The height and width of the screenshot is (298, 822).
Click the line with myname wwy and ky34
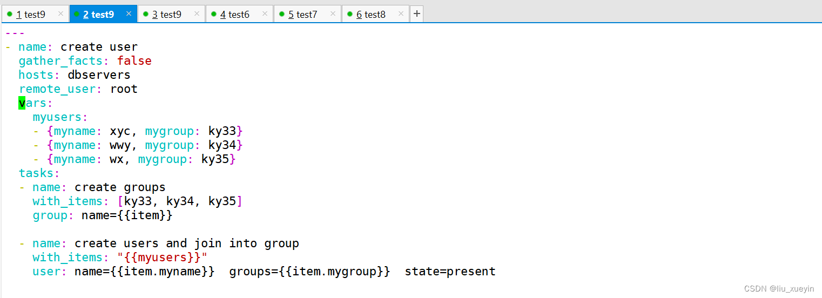[x=138, y=145]
